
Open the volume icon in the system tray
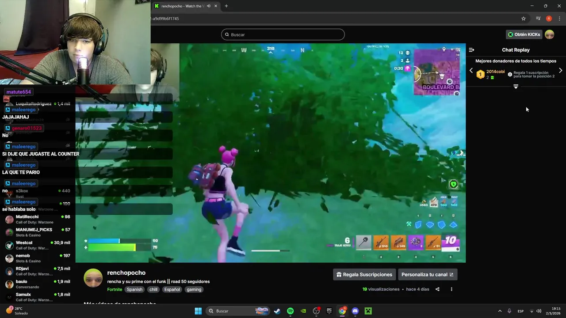[x=539, y=311]
